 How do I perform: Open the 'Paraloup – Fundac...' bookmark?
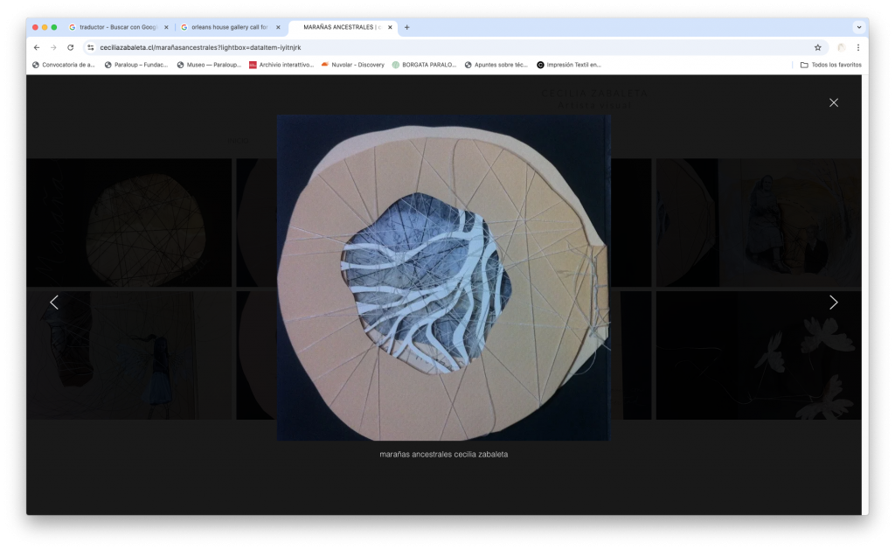[x=135, y=65]
